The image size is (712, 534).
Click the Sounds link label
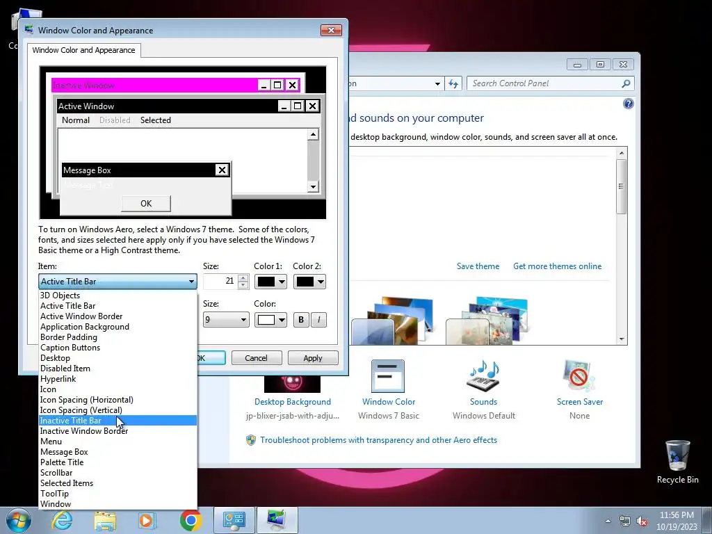(483, 402)
